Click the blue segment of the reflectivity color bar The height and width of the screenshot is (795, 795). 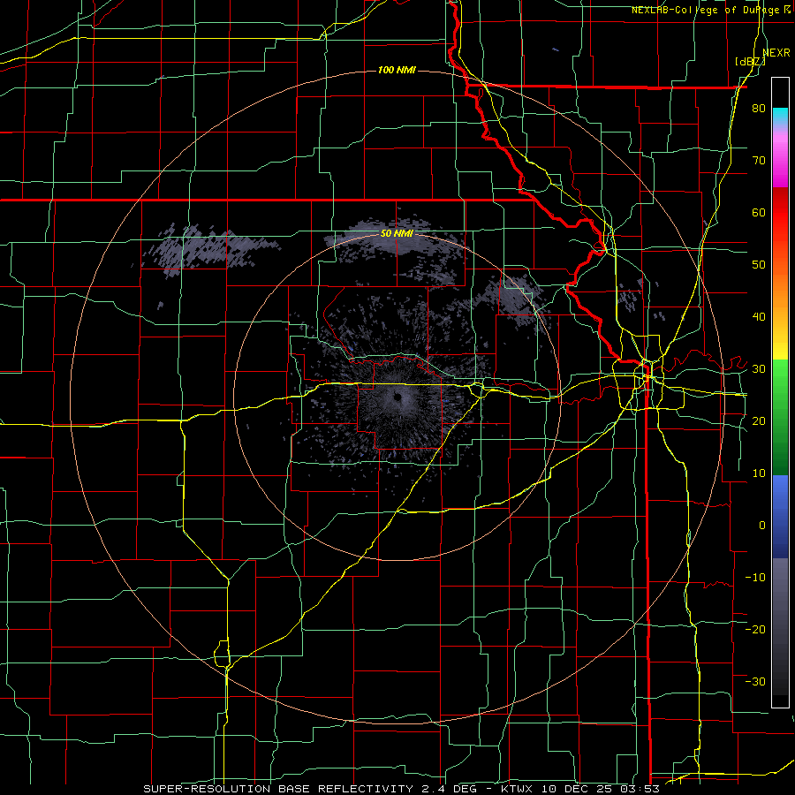(x=780, y=517)
